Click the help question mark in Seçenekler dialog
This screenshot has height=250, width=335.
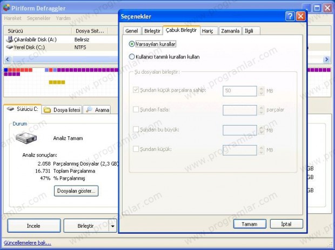click(x=290, y=16)
